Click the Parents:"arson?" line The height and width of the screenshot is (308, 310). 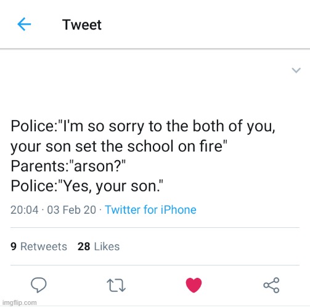click(x=68, y=166)
